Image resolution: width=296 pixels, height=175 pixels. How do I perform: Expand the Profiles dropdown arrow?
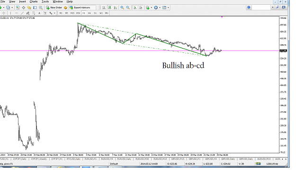coord(12,8)
